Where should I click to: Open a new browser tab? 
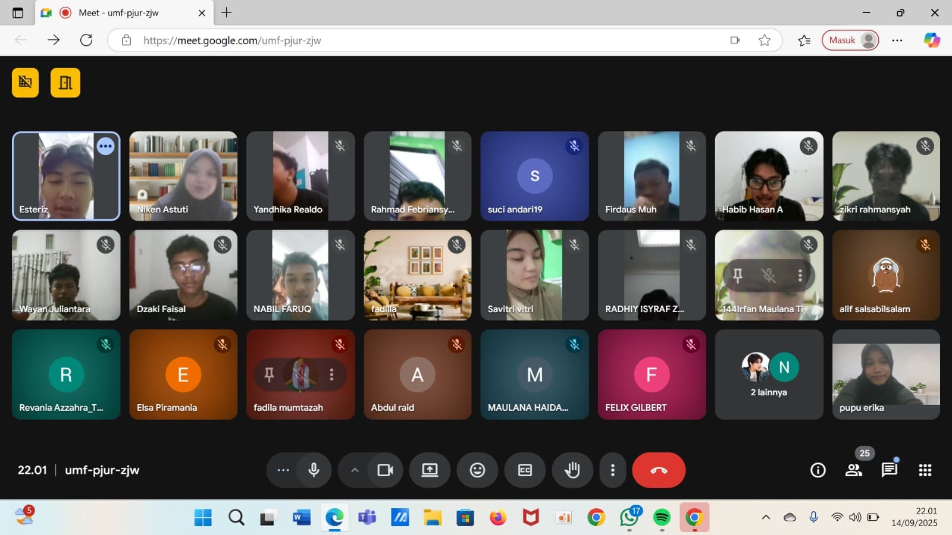pos(227,12)
